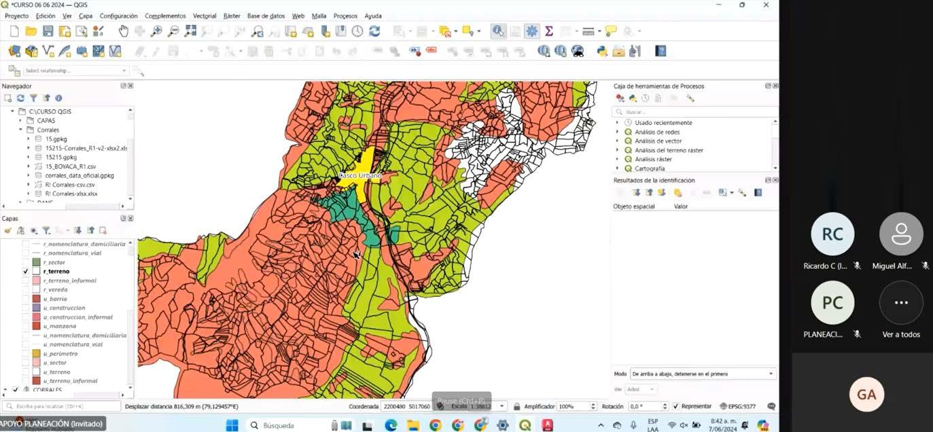Viewport: 933px width, 432px height.
Task: Activate the Identify Features tool
Action: click(x=499, y=31)
